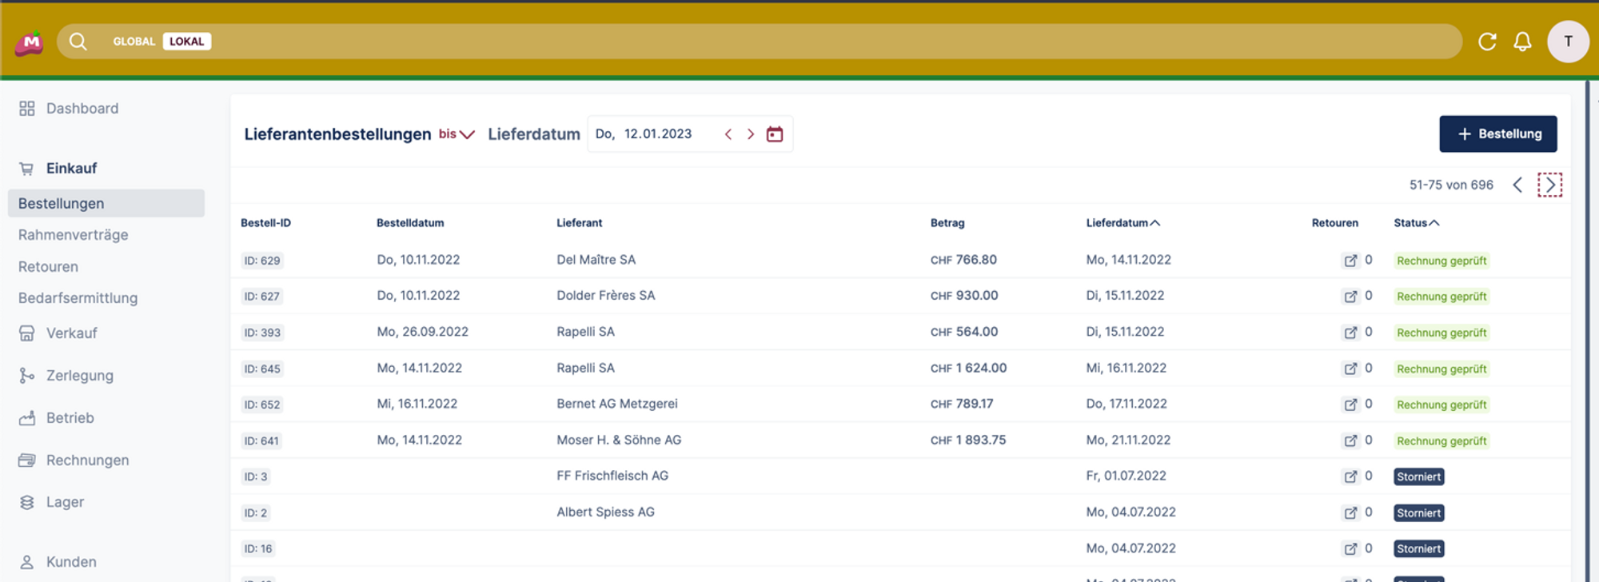Switch search scope to GLOBAL
The width and height of the screenshot is (1599, 582).
click(x=134, y=42)
